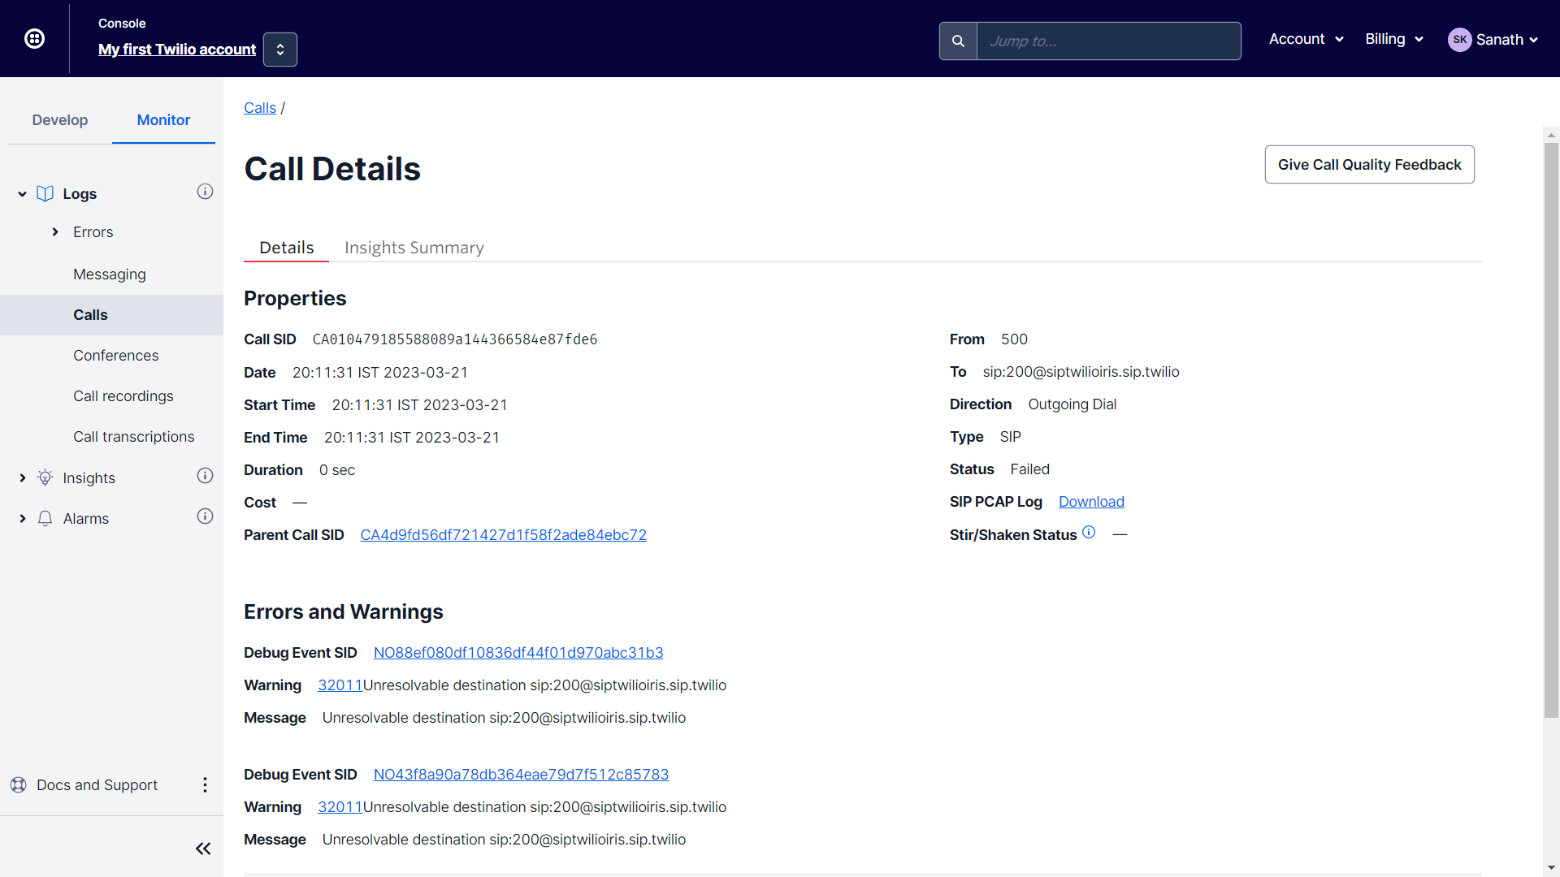Click the Alarms bell icon
This screenshot has height=877, width=1560.
[x=45, y=518]
